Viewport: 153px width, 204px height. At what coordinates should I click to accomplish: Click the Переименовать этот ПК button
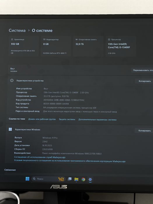tap(142, 70)
